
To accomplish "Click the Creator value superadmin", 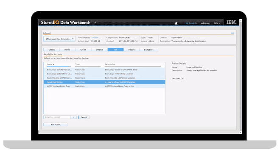I will [x=176, y=37].
